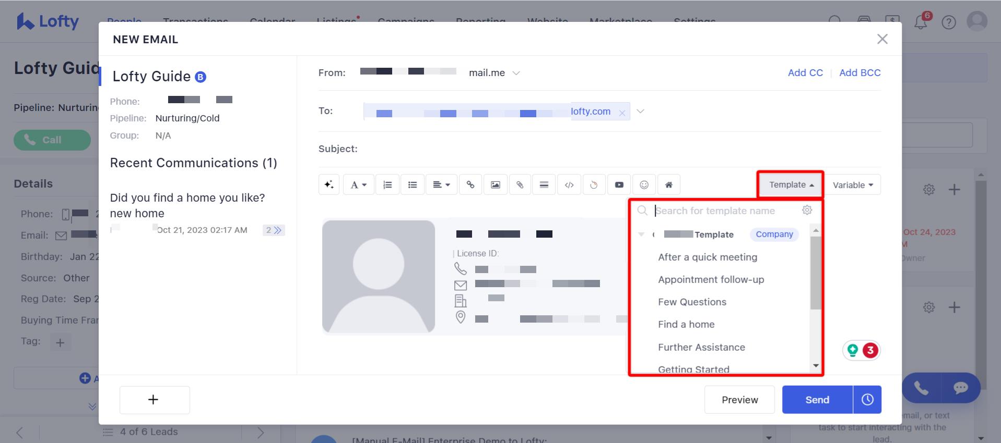Insert a horizontal divider line
The width and height of the screenshot is (1001, 443).
(x=544, y=184)
